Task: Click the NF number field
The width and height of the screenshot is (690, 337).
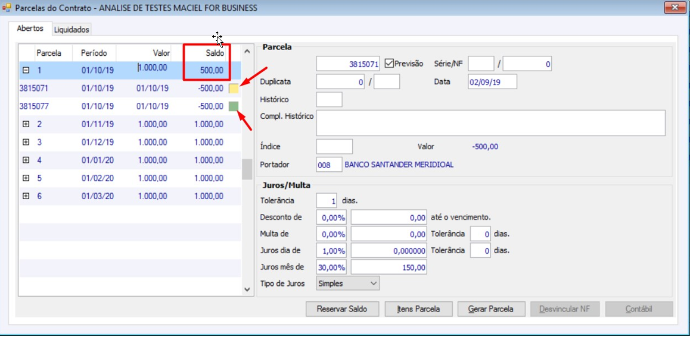Action: tap(527, 64)
